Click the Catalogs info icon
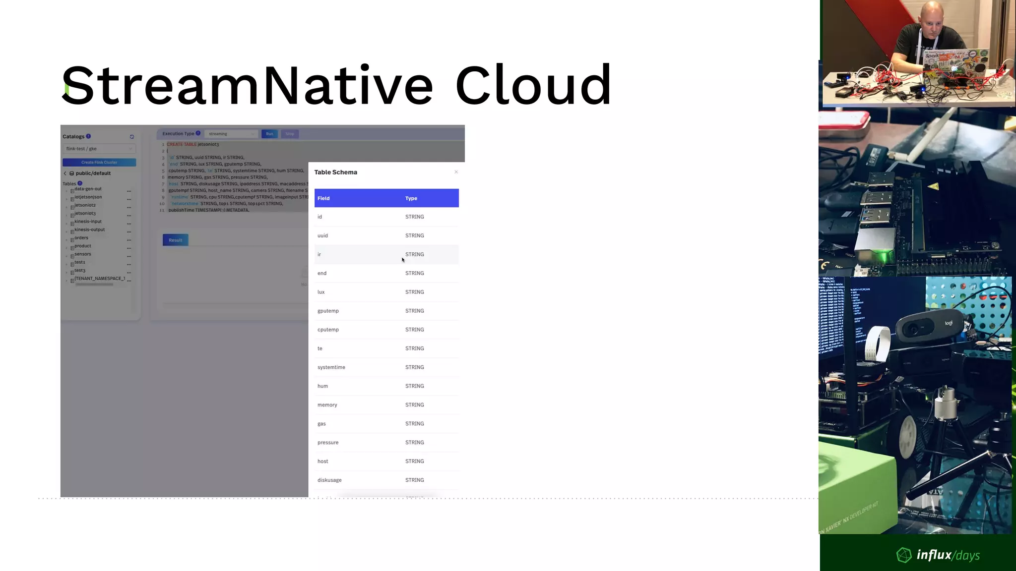The height and width of the screenshot is (571, 1016). tap(88, 136)
